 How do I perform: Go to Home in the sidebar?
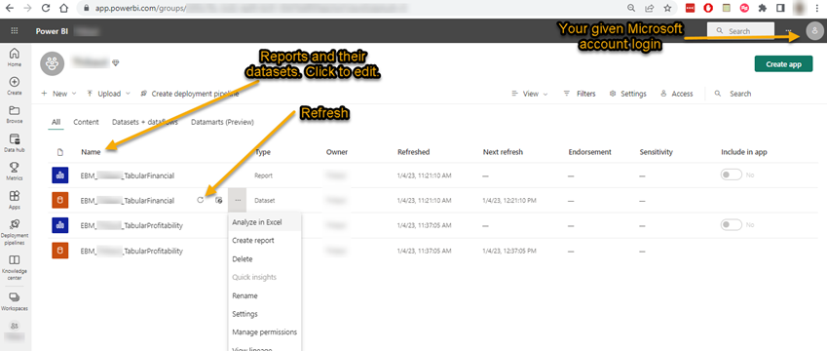[15, 58]
